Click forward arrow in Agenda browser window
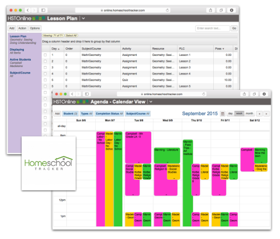The height and width of the screenshot is (239, 280). 78,94
